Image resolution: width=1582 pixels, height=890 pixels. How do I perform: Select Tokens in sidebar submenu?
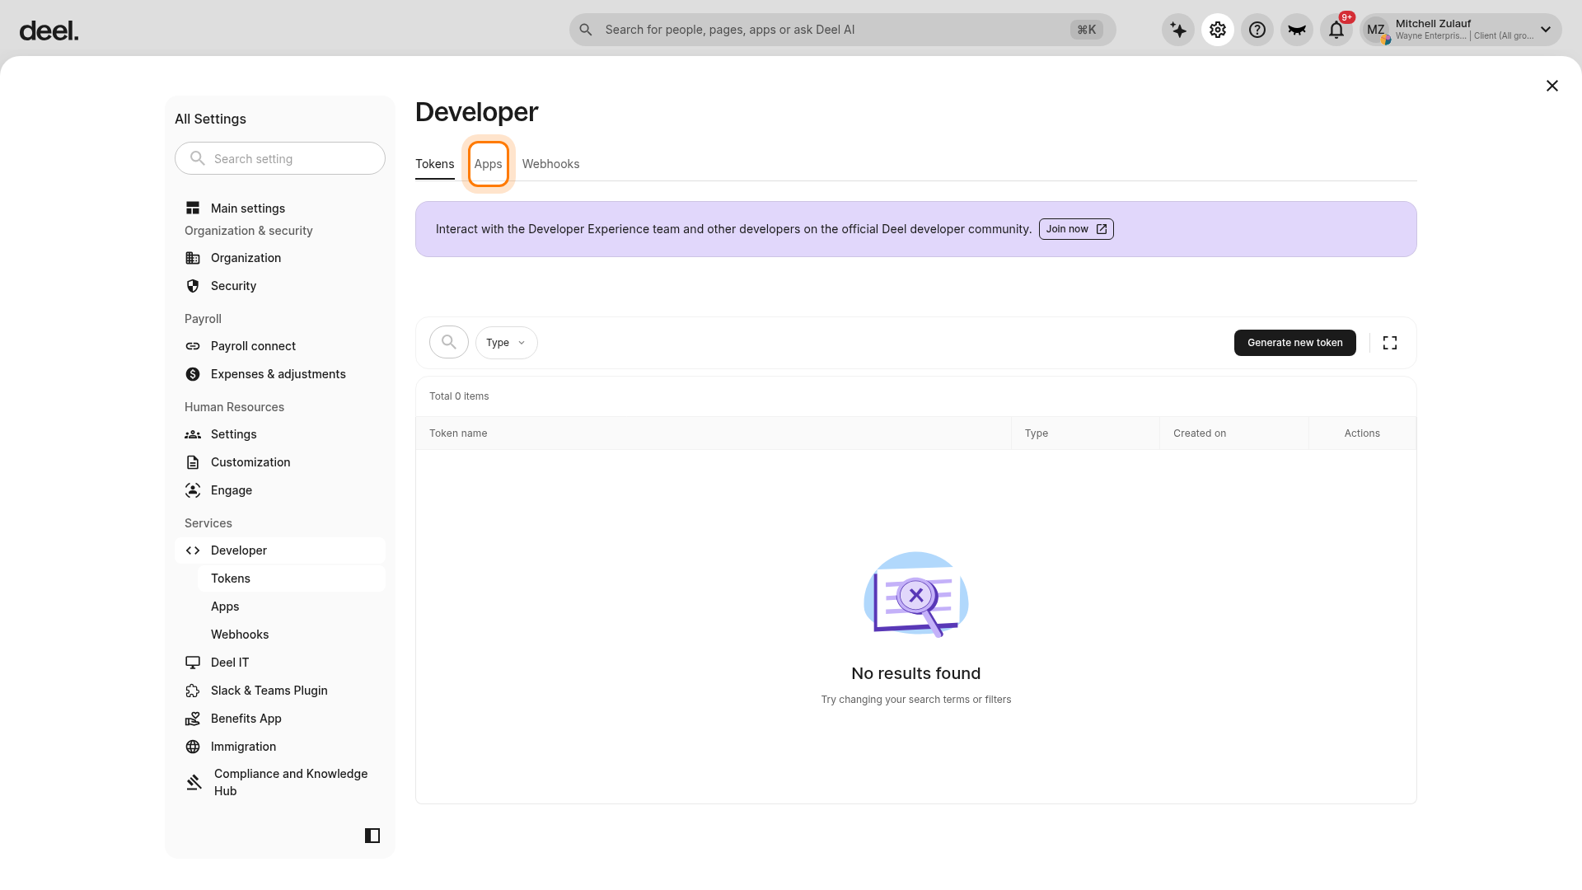pyautogui.click(x=292, y=578)
